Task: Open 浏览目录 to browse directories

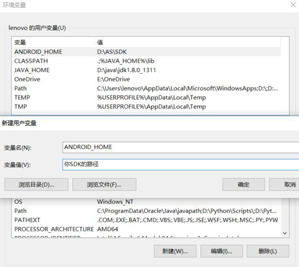Action: [36, 185]
